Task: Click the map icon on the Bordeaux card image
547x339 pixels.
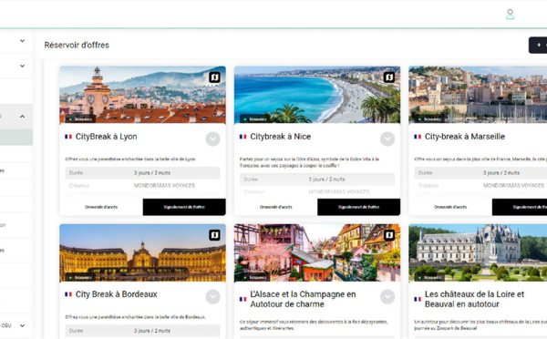Action: pyautogui.click(x=214, y=235)
